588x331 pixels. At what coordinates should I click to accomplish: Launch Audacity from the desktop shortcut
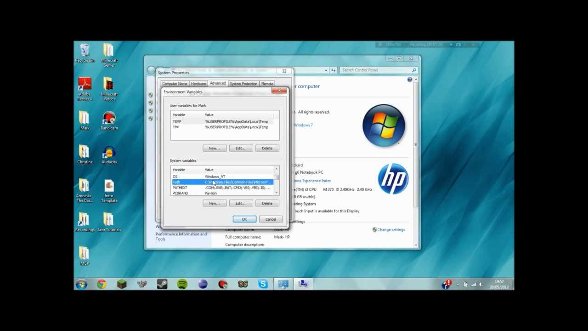[x=109, y=154]
